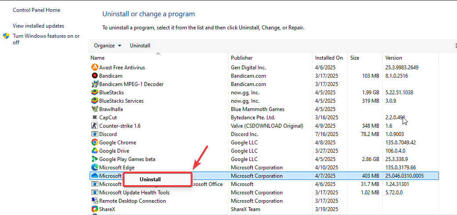This screenshot has height=215, width=457.
Task: Open View installed updates link
Action: click(x=39, y=26)
